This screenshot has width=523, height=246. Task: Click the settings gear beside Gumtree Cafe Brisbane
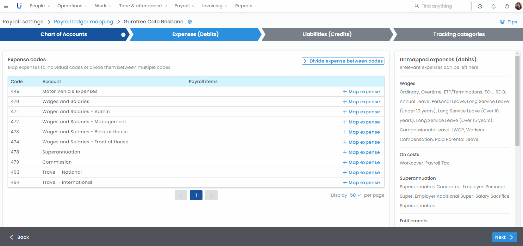[190, 22]
